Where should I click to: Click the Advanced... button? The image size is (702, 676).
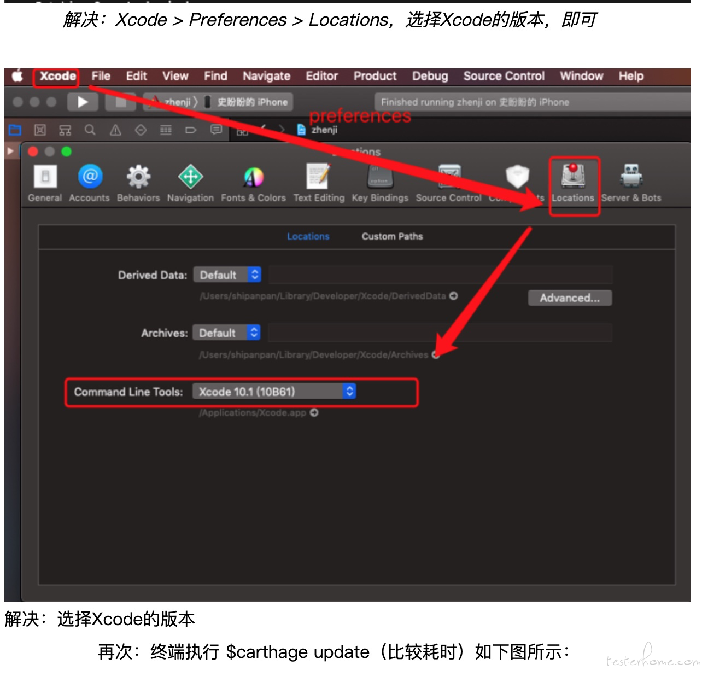click(x=570, y=298)
